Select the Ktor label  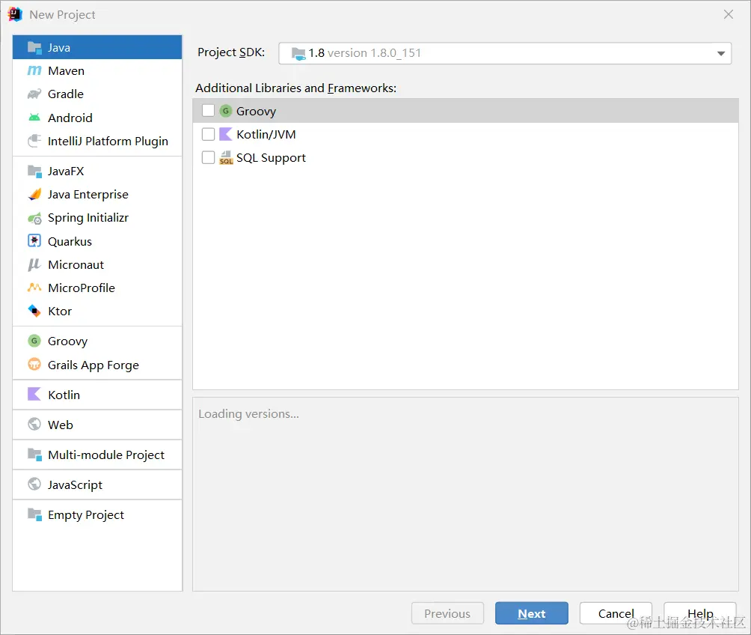click(x=60, y=312)
